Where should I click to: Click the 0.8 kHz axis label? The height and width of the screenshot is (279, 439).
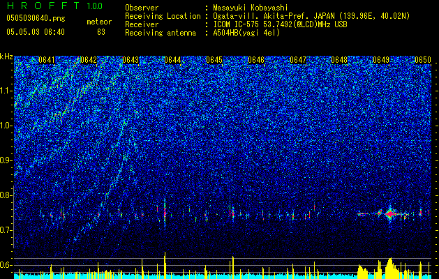(x=6, y=195)
